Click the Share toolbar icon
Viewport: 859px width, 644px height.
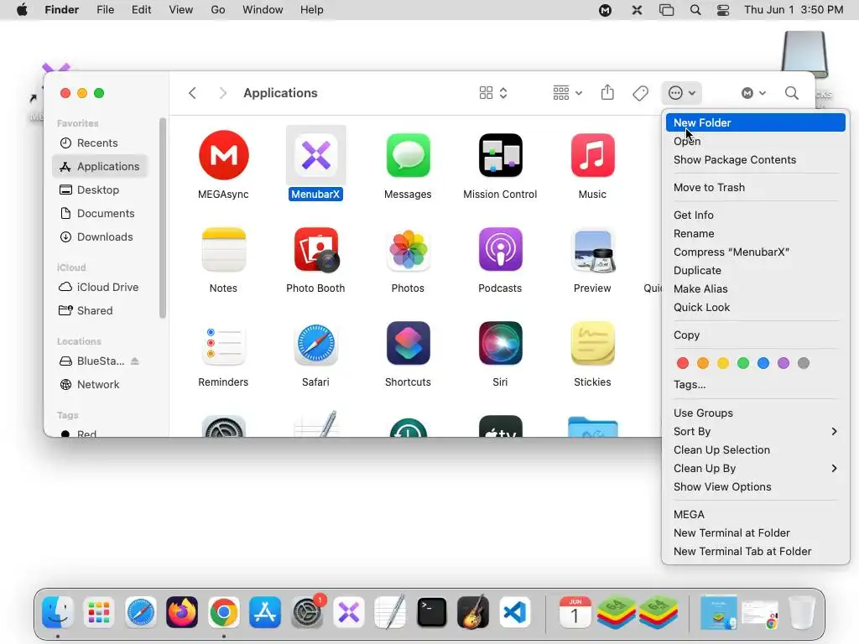[x=607, y=92]
